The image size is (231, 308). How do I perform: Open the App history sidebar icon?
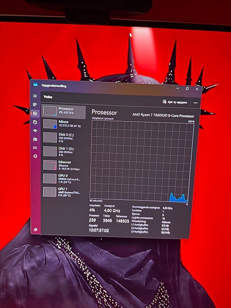click(35, 122)
